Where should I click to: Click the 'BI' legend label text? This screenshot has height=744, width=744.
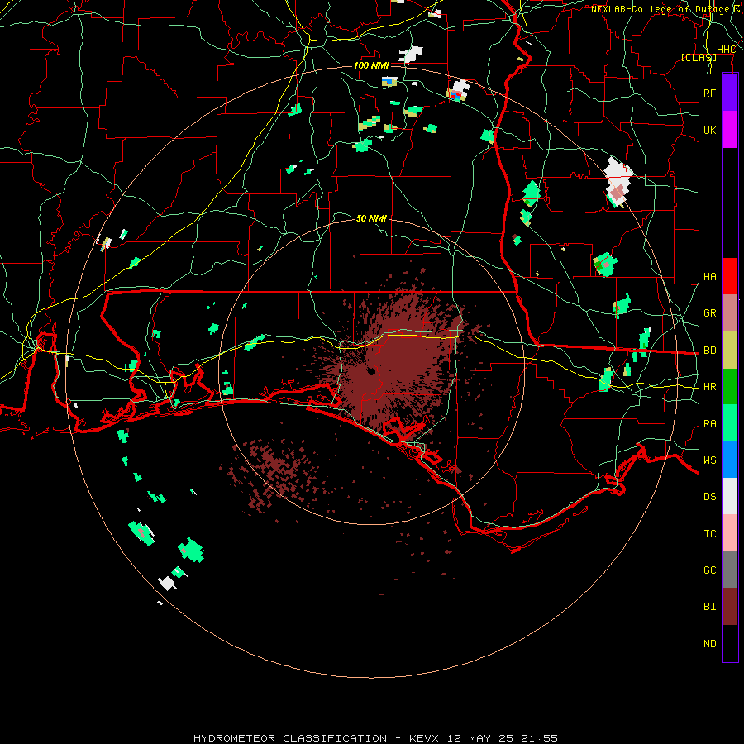pyautogui.click(x=709, y=607)
